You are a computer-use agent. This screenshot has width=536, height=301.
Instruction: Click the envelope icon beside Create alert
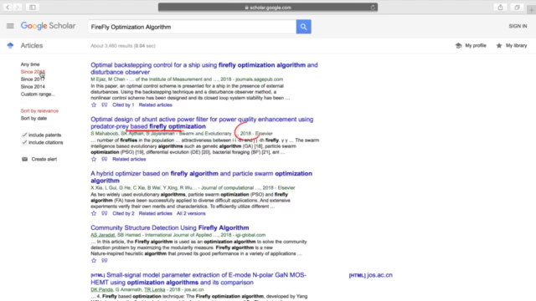(24, 159)
